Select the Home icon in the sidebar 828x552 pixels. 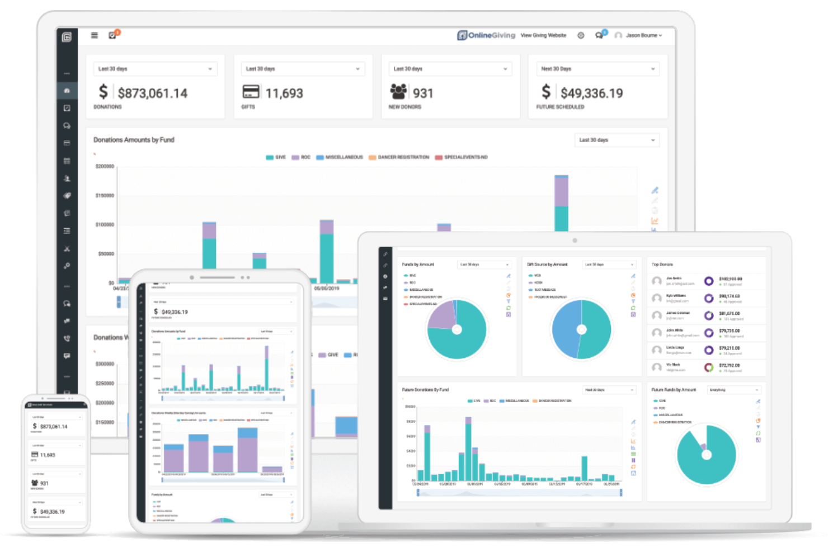67,91
